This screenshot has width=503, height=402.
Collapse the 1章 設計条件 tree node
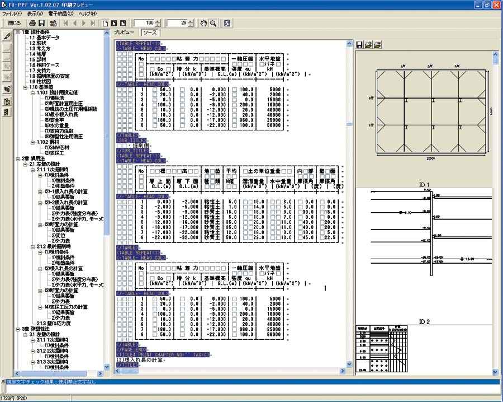(18, 32)
